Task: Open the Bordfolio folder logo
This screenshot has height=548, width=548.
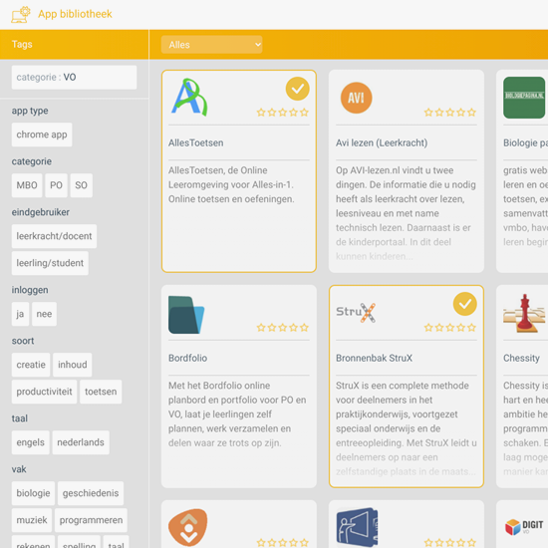Action: (x=186, y=315)
